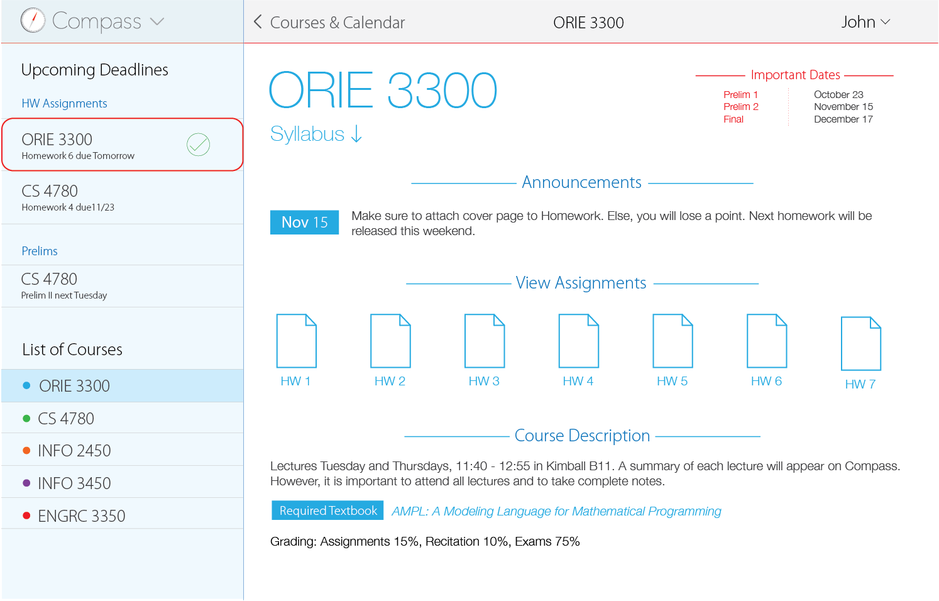Click the Nov 15 announcement date tag
Screen dimensions: 939x601
tap(304, 222)
